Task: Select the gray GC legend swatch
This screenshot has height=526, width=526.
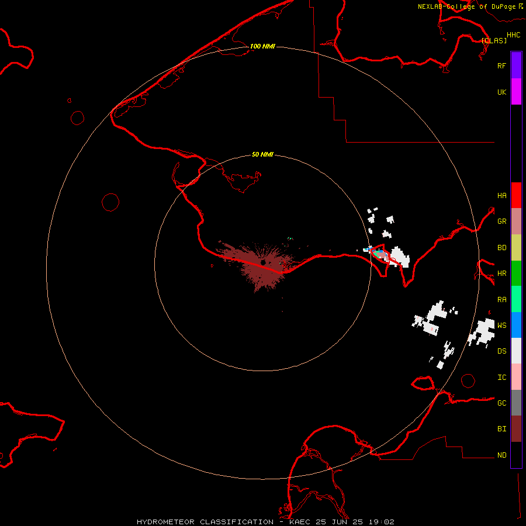Action: [x=516, y=403]
